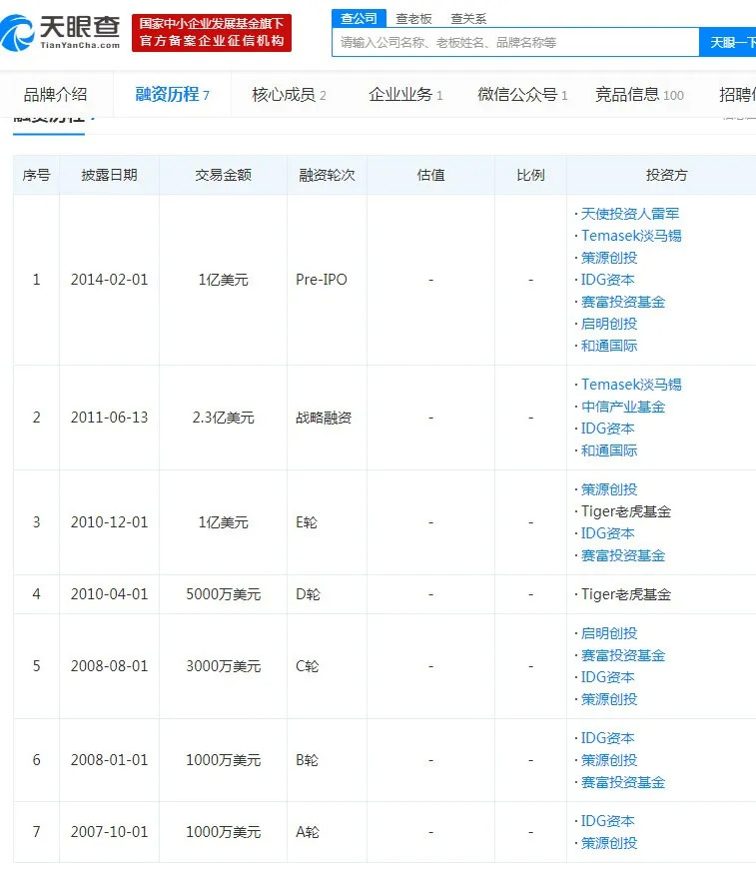Screen dimensions: 756x877
Task: Open 策源创投 link in Pre-IPO row
Action: point(609,258)
